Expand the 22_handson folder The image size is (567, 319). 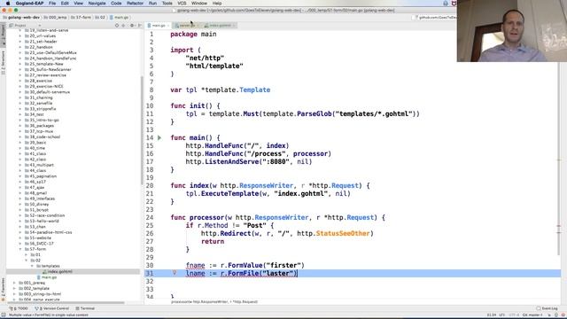(x=20, y=47)
